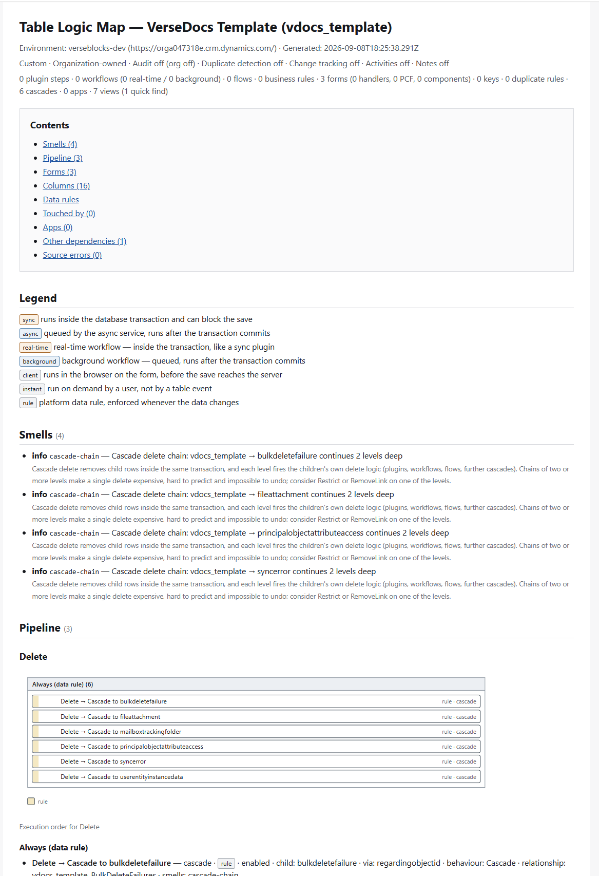Open the Source errors (0) link
Image resolution: width=599 pixels, height=876 pixels.
[x=72, y=255]
